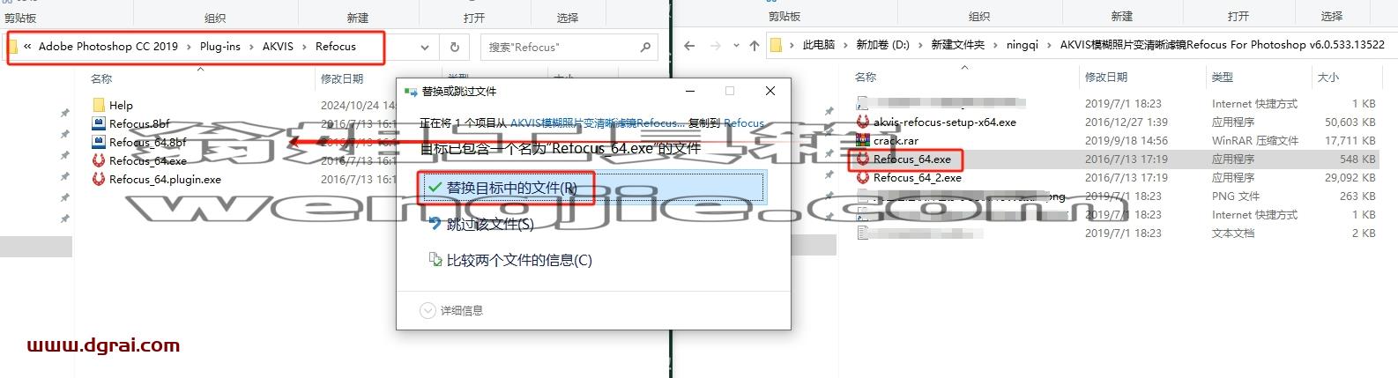Sort right window by 大小 column
Viewport: 1398px width, 378px height.
(x=1328, y=77)
